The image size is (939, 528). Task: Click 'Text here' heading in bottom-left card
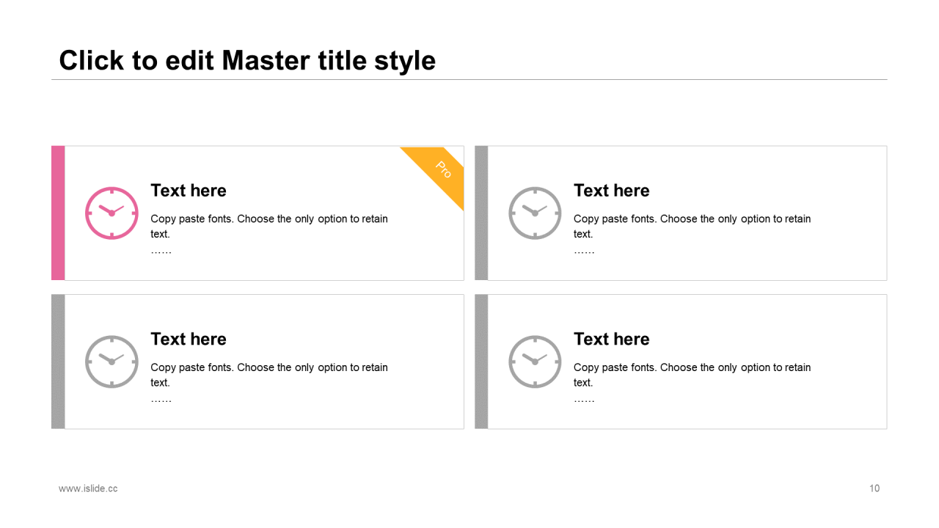coord(189,340)
